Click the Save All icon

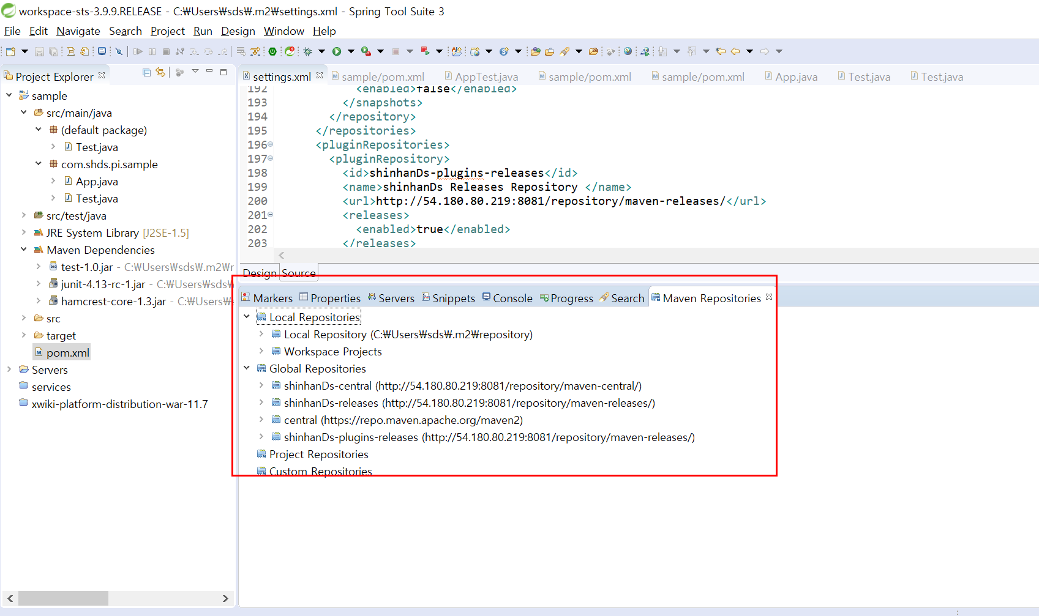(x=53, y=51)
